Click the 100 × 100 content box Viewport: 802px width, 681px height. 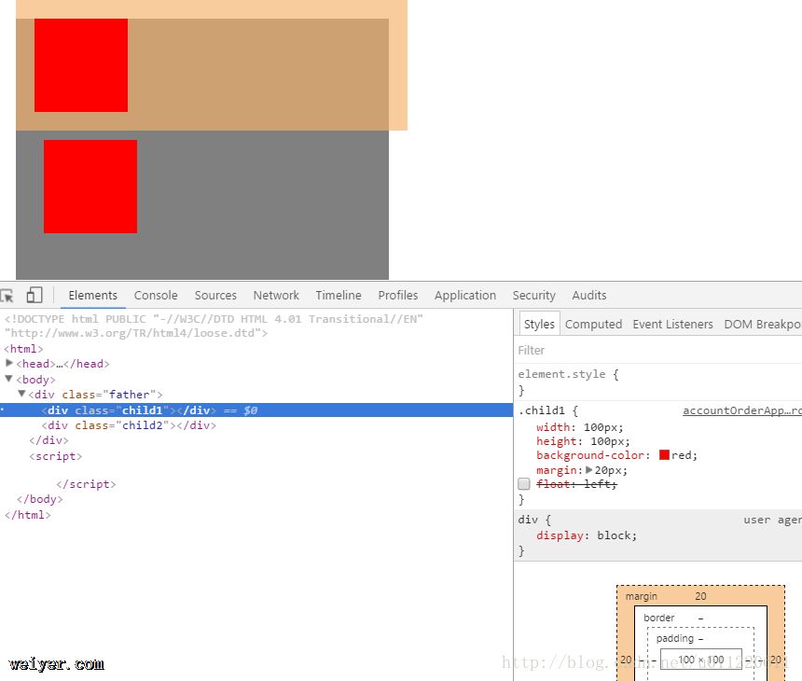[x=700, y=660]
